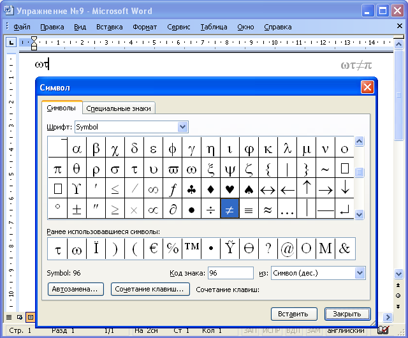Select the @ sign from recent symbols
The height and width of the screenshot is (338, 408).
tap(288, 249)
